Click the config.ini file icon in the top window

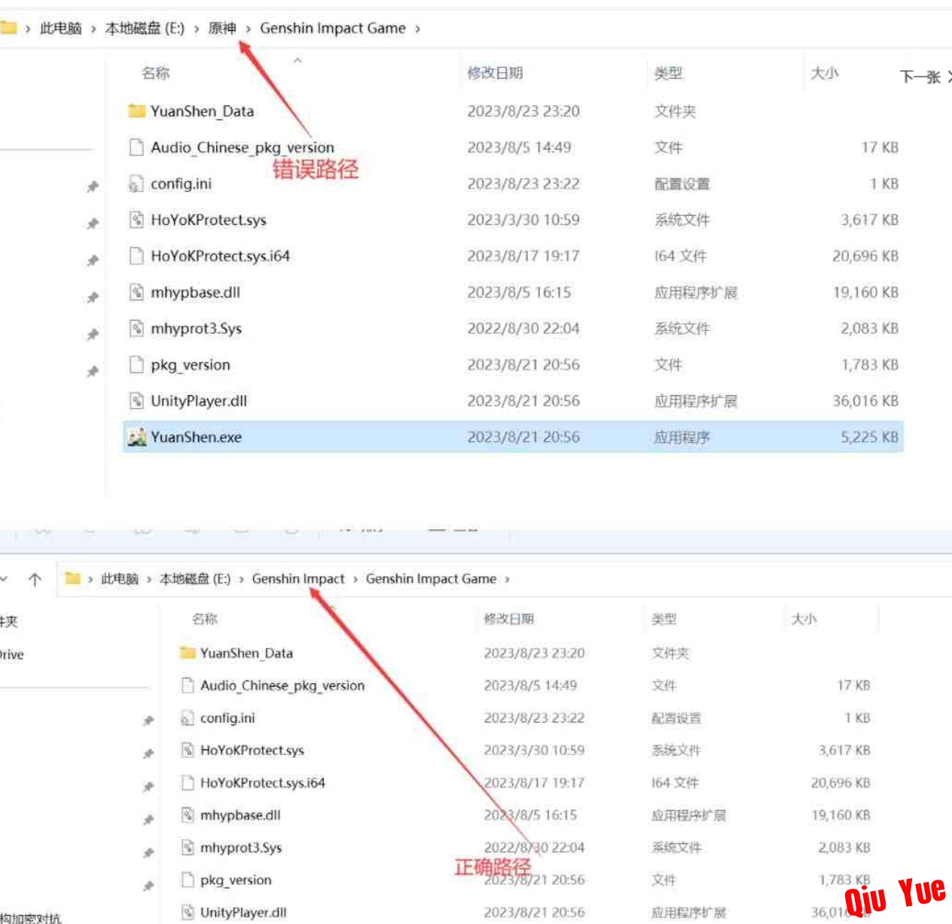pos(136,184)
